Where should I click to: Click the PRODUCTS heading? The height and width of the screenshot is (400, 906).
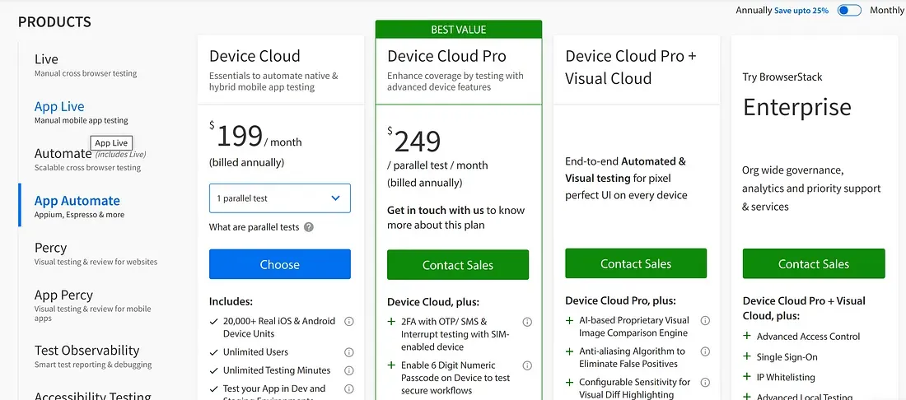point(54,22)
